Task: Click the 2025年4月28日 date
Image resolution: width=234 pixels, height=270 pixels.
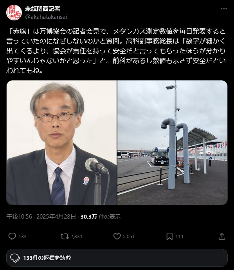Action: (x=56, y=217)
